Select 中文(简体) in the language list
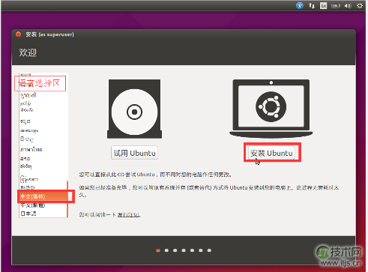 coord(43,196)
